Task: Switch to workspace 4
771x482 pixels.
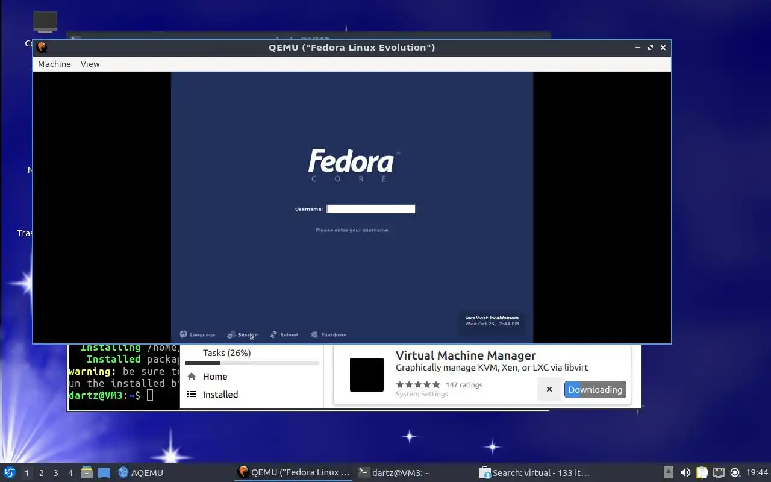Action: coord(70,473)
